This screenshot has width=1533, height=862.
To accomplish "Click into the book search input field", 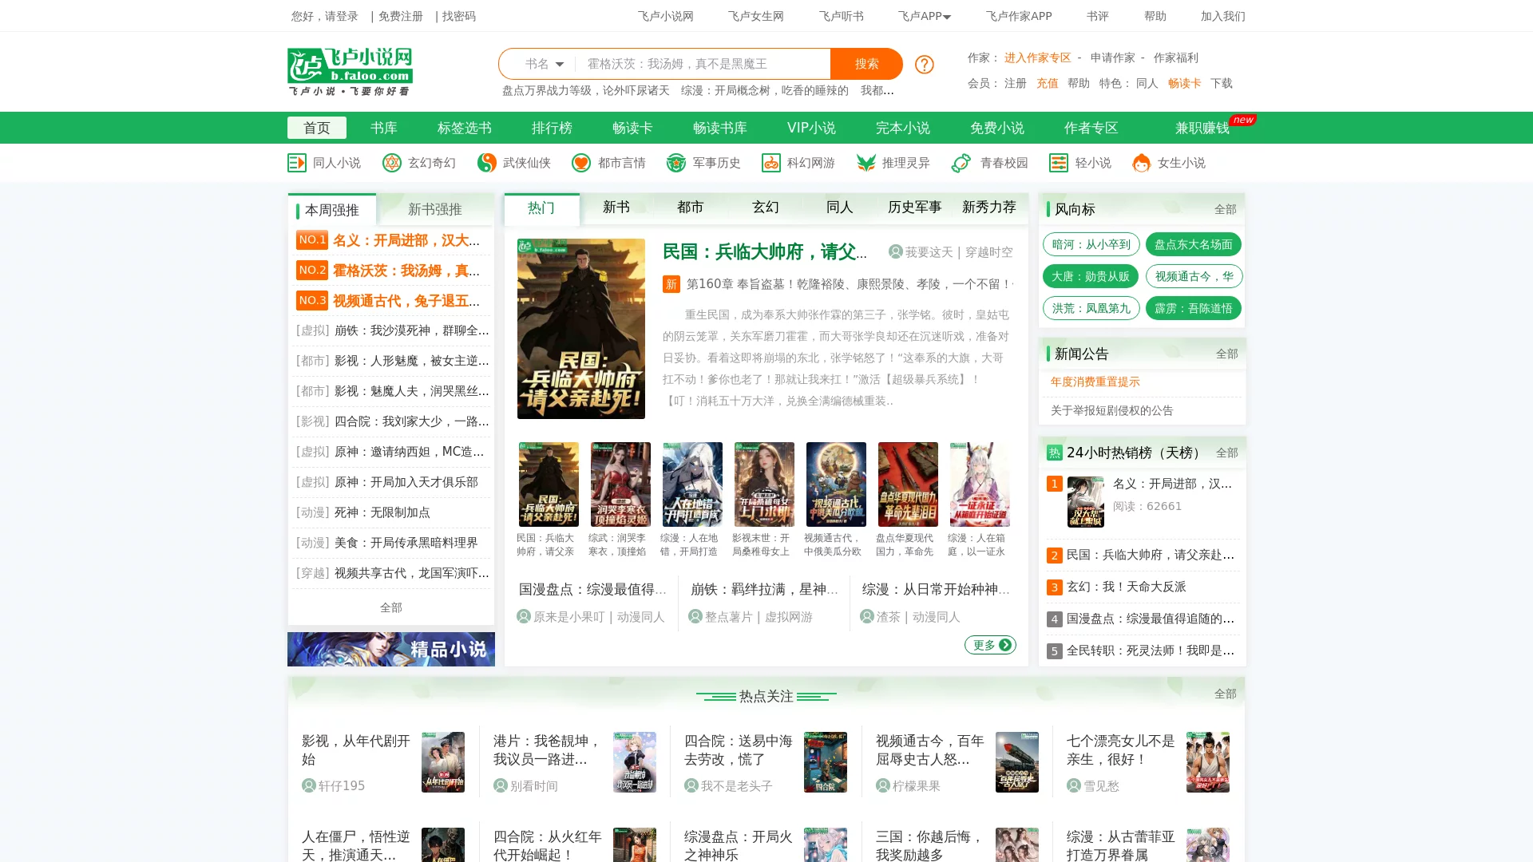I will pyautogui.click(x=703, y=64).
